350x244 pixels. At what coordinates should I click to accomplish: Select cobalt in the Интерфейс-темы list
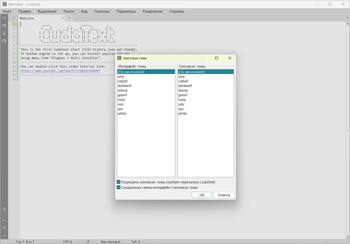(x=146, y=81)
